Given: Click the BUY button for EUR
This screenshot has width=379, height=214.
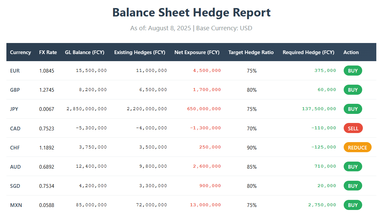Looking at the screenshot, I should click(352, 71).
